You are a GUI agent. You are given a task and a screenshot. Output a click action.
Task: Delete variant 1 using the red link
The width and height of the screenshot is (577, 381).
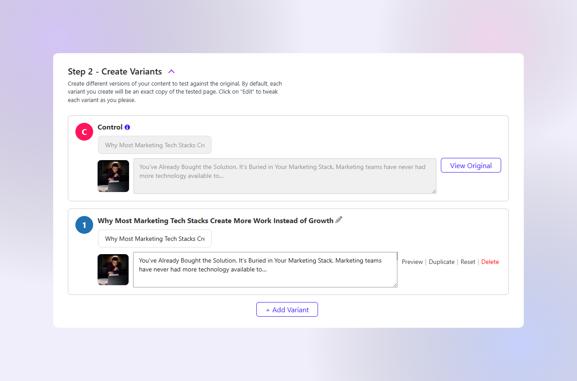pyautogui.click(x=490, y=262)
